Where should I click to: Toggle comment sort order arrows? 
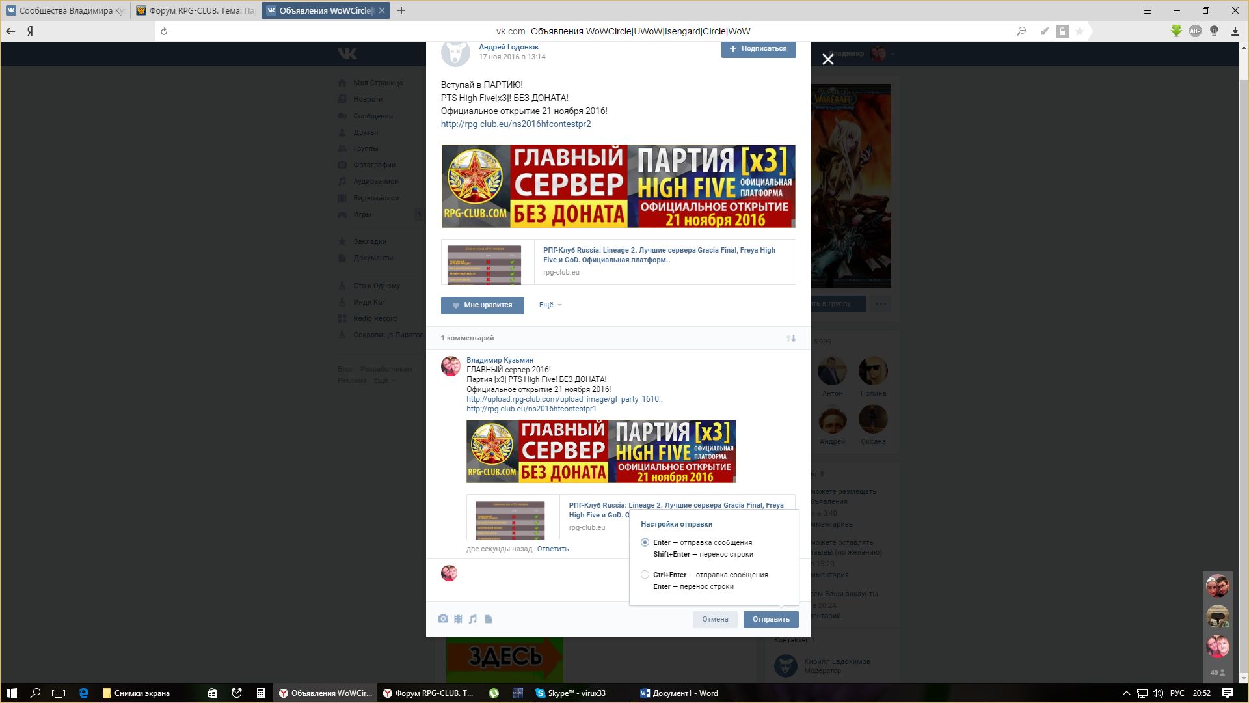pos(791,338)
